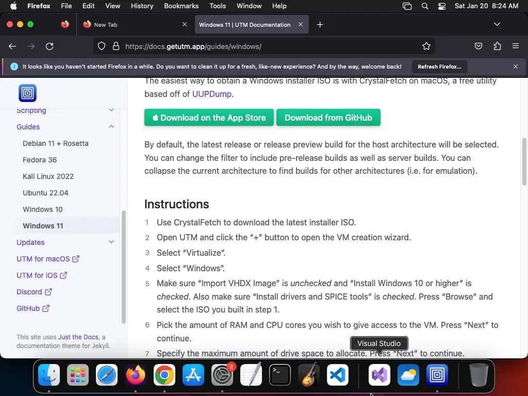Reload the page with the refresh icon
528x396 pixels.
49,46
